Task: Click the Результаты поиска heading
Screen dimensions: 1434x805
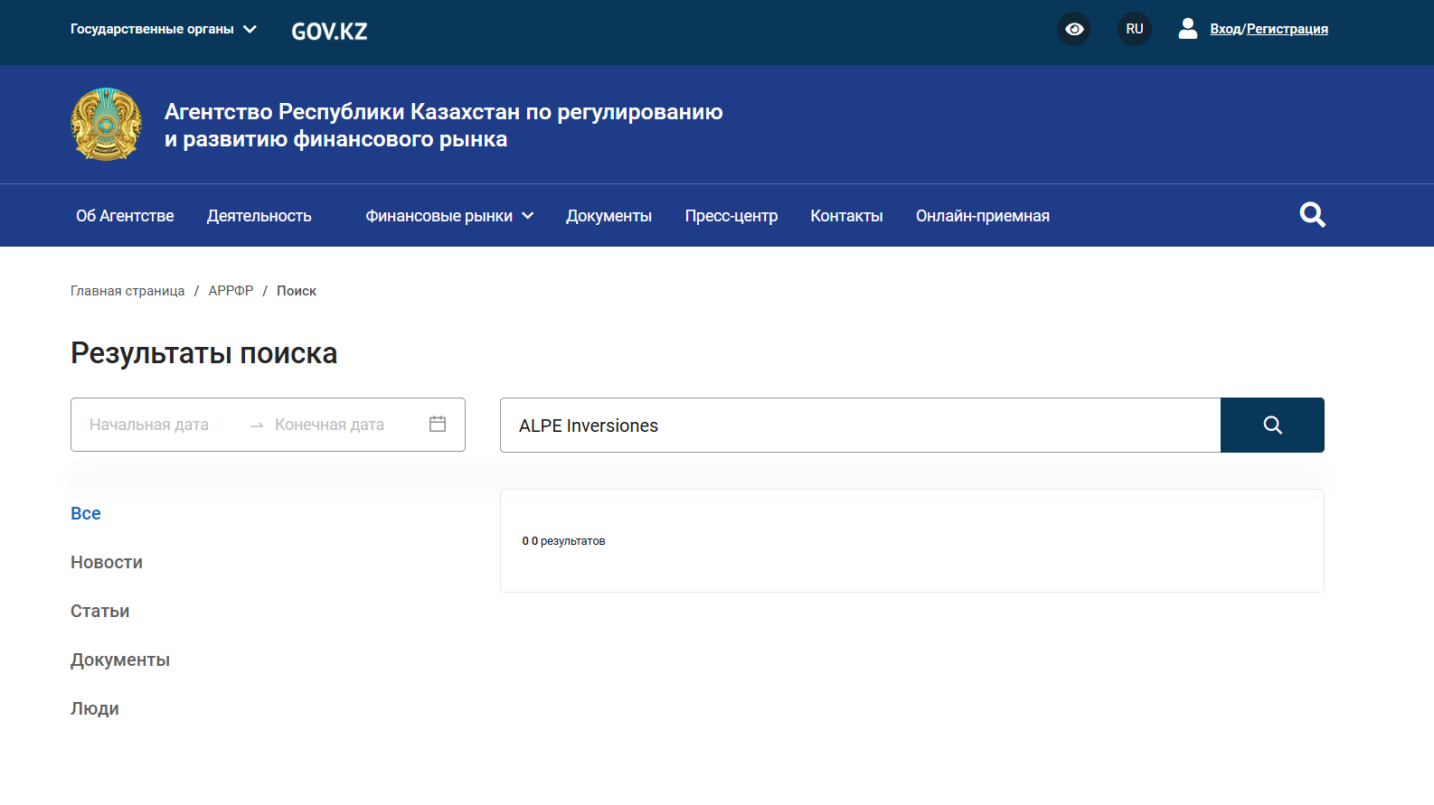Action: (204, 353)
